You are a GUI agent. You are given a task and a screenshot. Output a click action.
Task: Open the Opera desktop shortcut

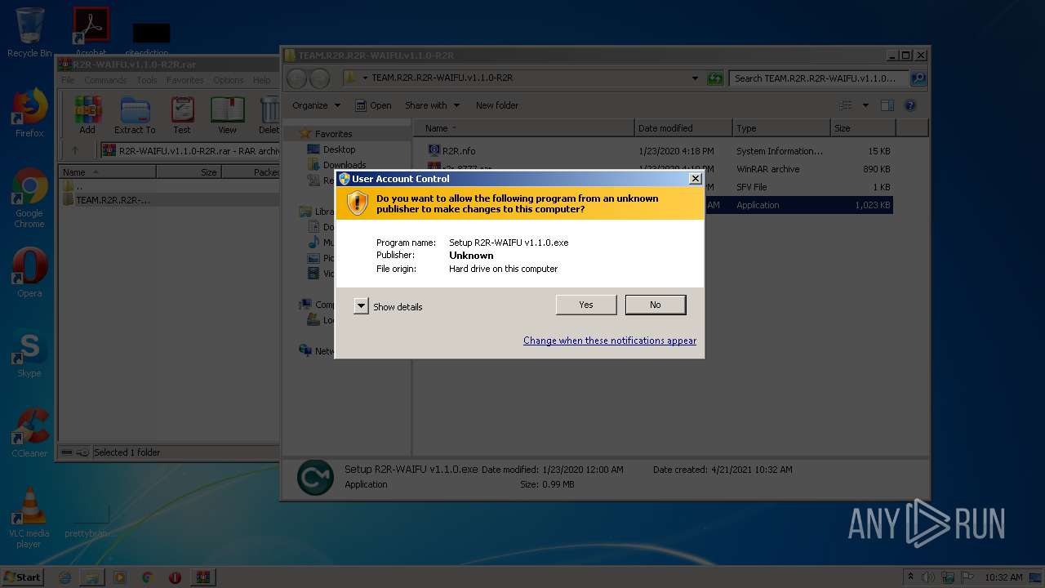[x=29, y=273]
